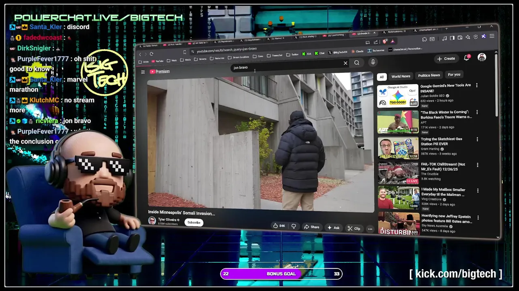Click the Inside Minneapolis' Somali Invasion title
Viewport: 519px width, 291px height.
pos(181,213)
